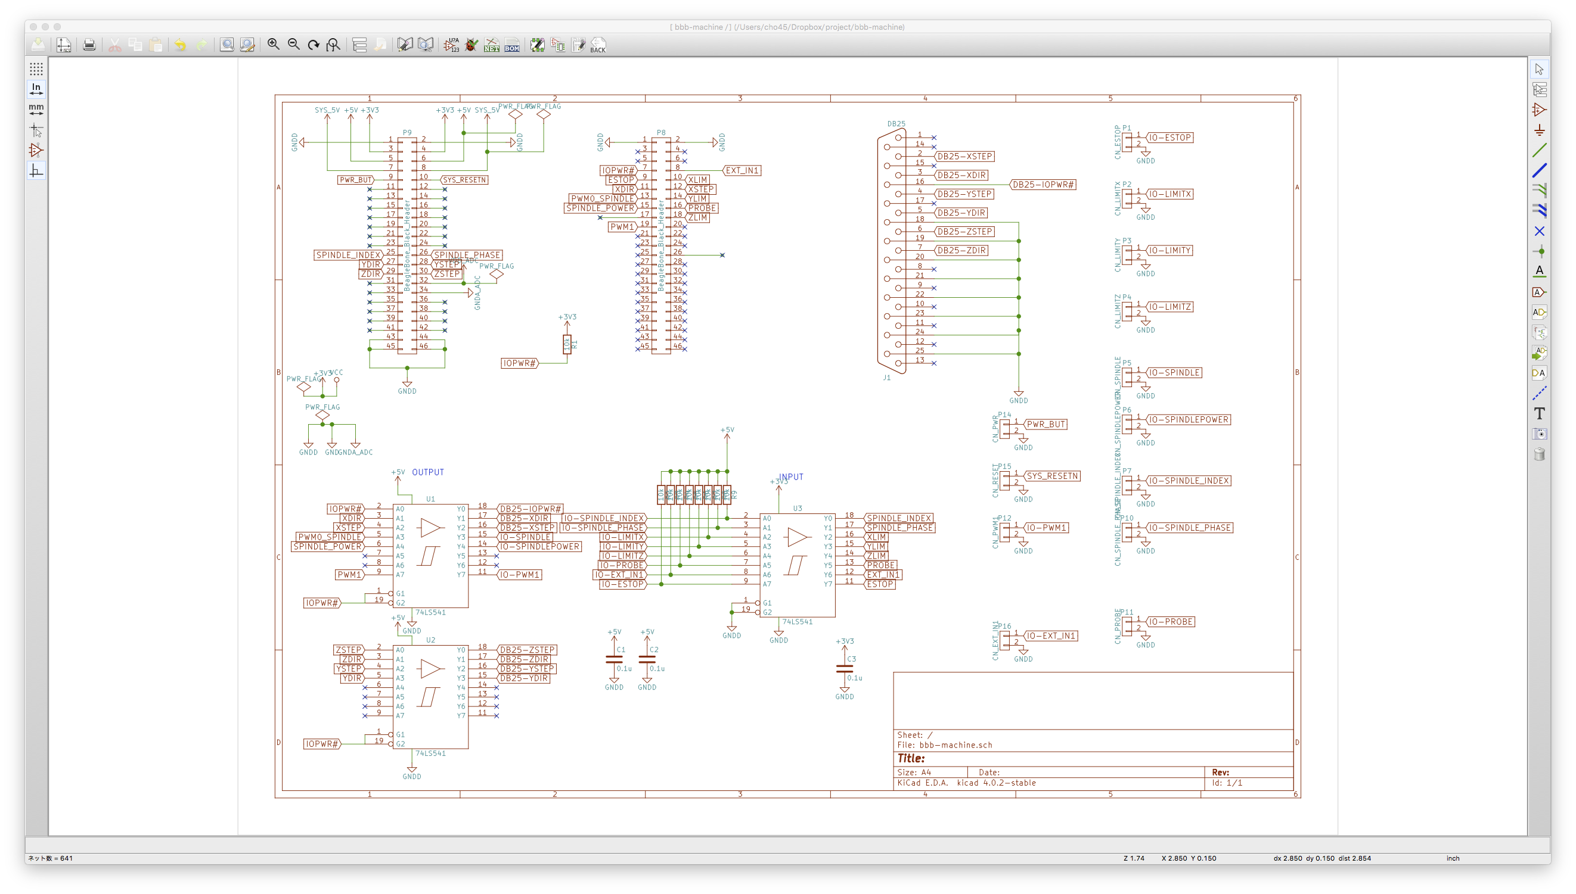Toggle hidden pins display on the left toolbar
Screen dimensions: 1576x894
click(36, 150)
